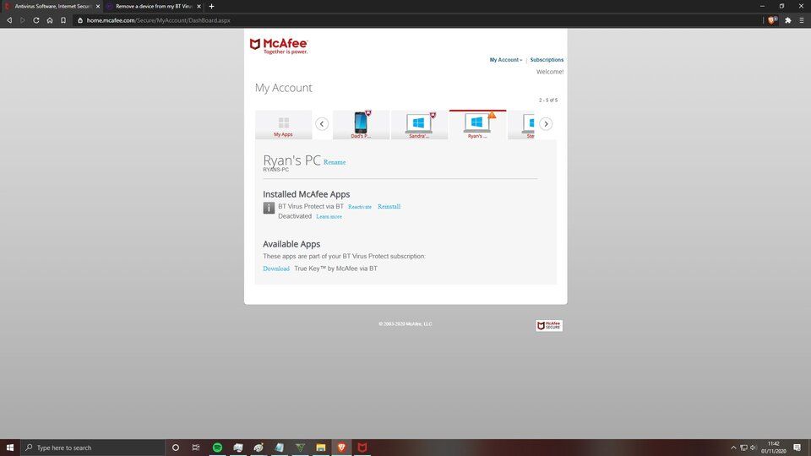This screenshot has width=811, height=456.
Task: Open the Subscriptions menu link
Action: [x=547, y=60]
